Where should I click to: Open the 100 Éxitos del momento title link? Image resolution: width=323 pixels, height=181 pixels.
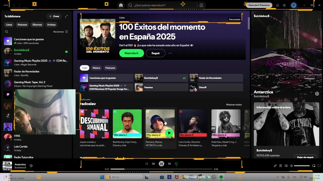(x=162, y=32)
